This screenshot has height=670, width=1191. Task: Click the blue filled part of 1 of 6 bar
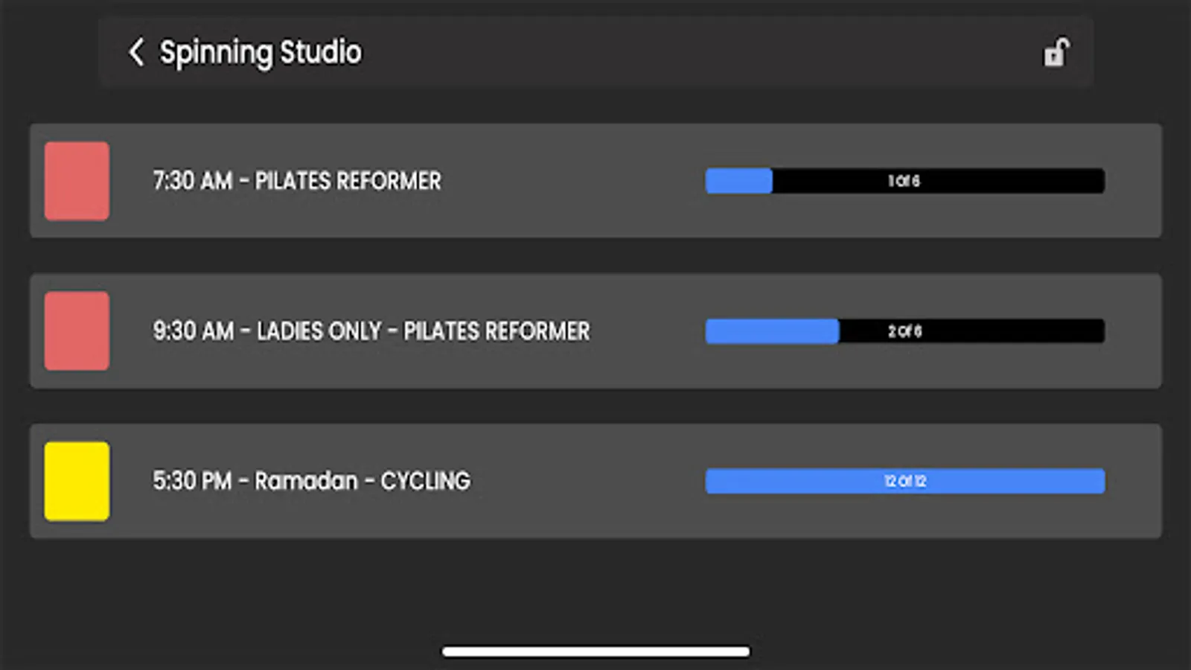coord(738,181)
